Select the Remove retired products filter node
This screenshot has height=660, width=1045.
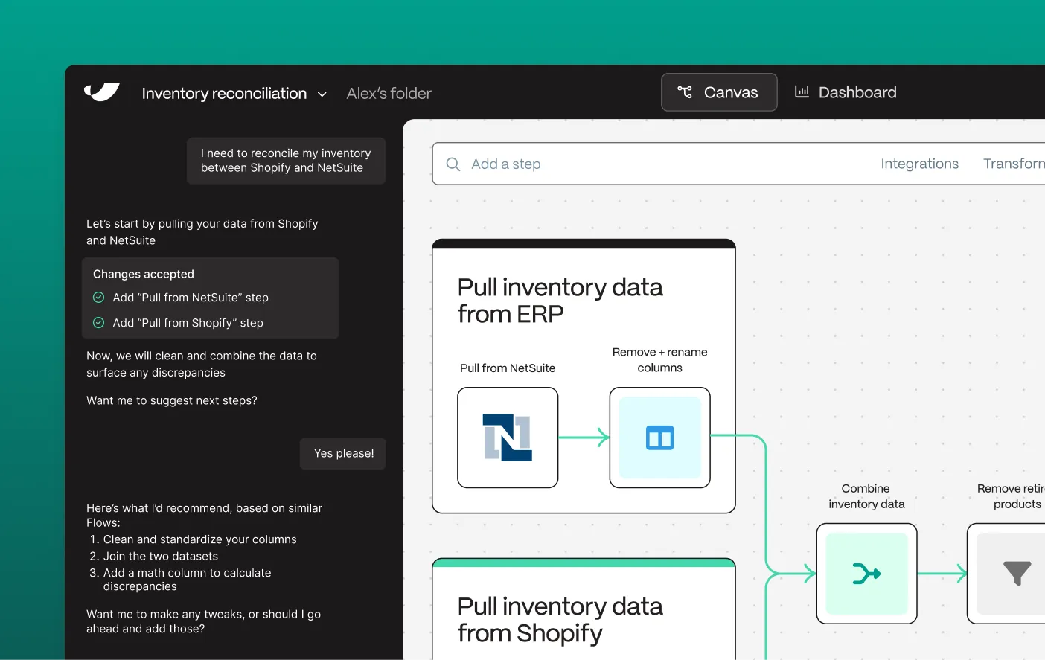pyautogui.click(x=1006, y=574)
